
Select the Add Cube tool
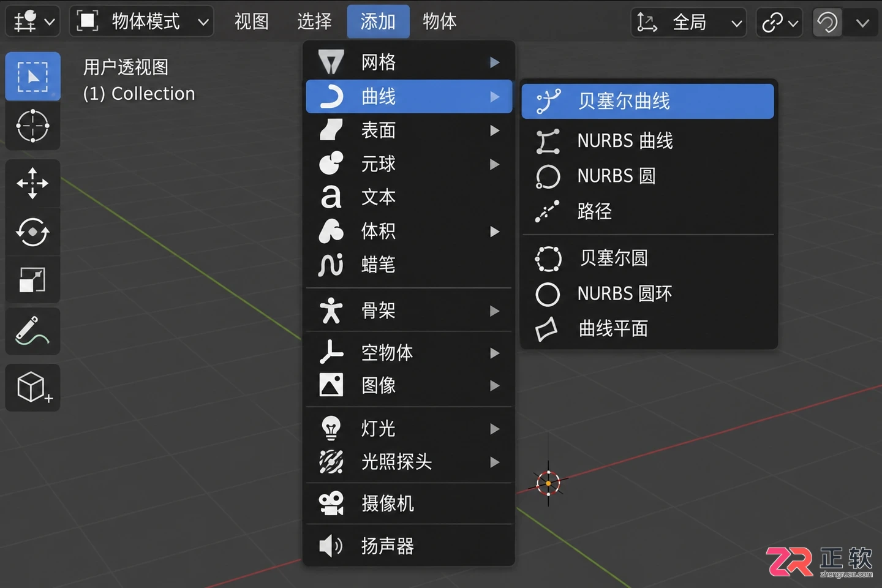[x=32, y=388]
